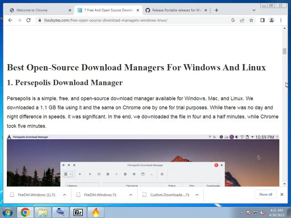Viewport: 291px width, 218px height.
Task: Click the FireDM.Windows (1).7z file icon
Action: pos(12,195)
